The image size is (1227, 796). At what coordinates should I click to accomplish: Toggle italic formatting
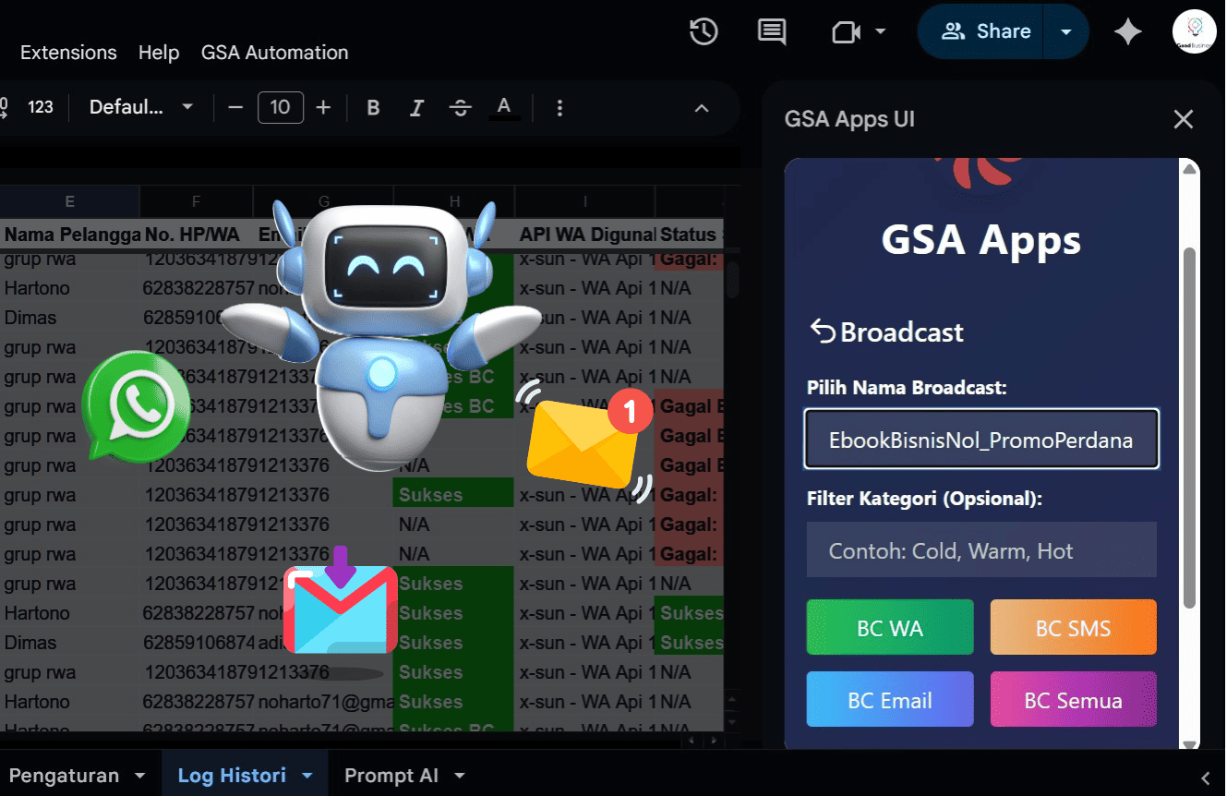pyautogui.click(x=416, y=108)
